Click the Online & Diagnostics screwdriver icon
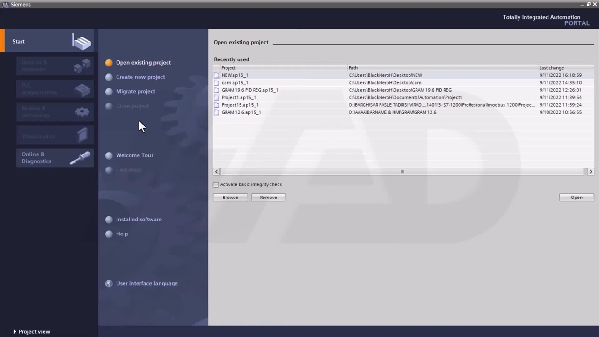This screenshot has height=337, width=599. pos(80,158)
